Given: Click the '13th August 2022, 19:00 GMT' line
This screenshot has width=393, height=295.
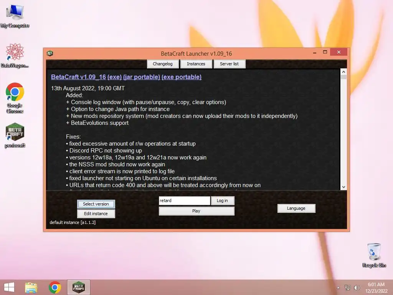Looking at the screenshot, I should 88,88.
